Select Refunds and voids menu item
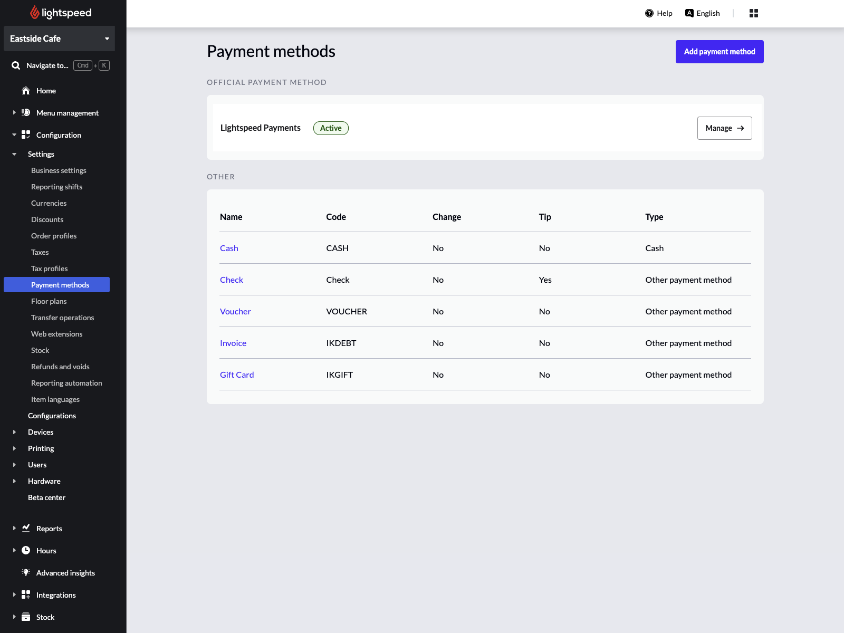844x633 pixels. click(60, 367)
